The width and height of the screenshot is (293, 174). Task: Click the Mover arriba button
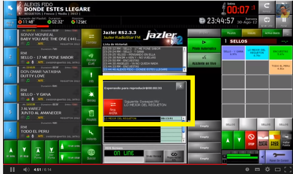(x=70, y=146)
